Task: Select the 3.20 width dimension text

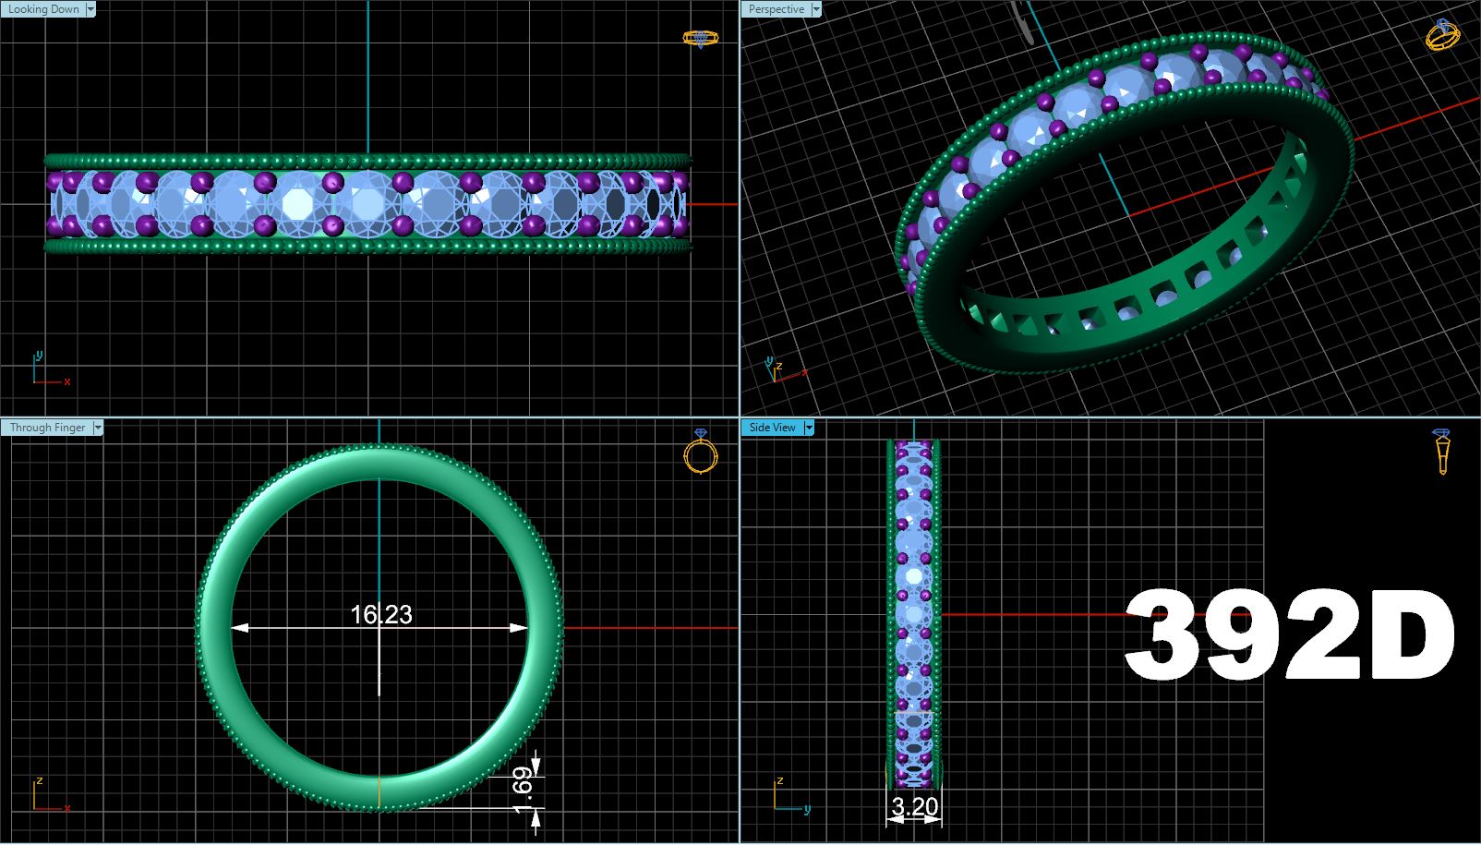Action: click(x=914, y=807)
